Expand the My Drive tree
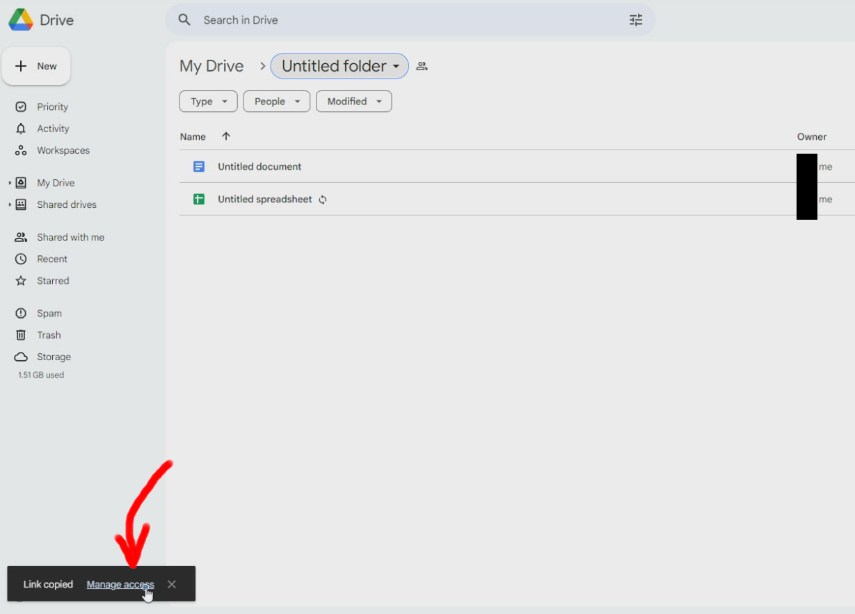Viewport: 855px width, 614px height. tap(10, 183)
